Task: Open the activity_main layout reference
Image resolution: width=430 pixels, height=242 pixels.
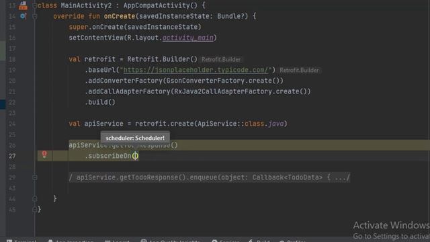Action: pyautogui.click(x=188, y=38)
